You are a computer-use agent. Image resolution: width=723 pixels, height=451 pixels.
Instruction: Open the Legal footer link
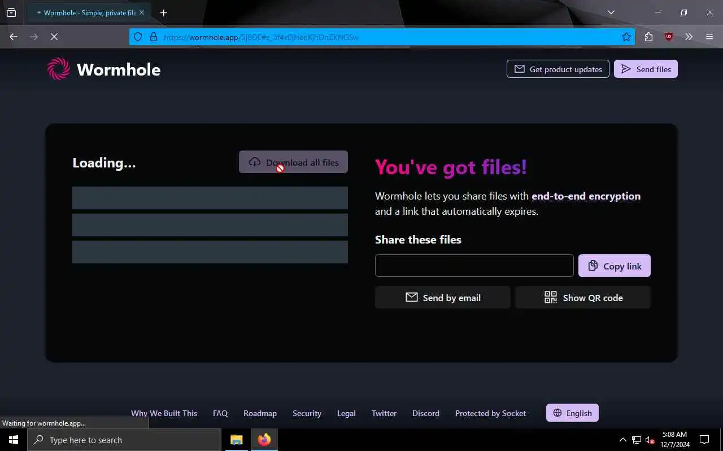click(346, 413)
